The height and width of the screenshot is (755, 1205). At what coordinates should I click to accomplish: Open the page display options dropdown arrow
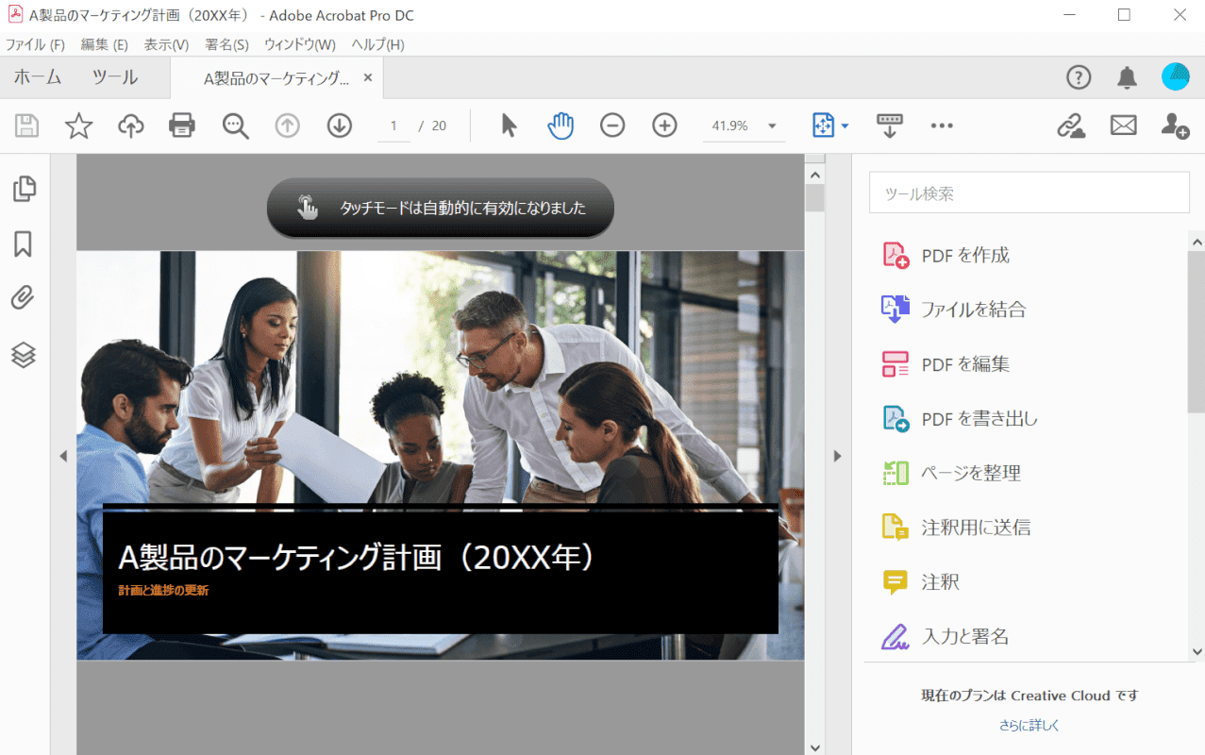(845, 126)
